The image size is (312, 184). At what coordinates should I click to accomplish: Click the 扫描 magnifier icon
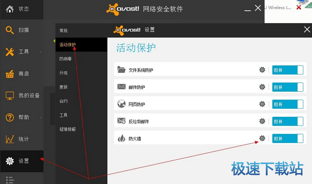[10, 30]
